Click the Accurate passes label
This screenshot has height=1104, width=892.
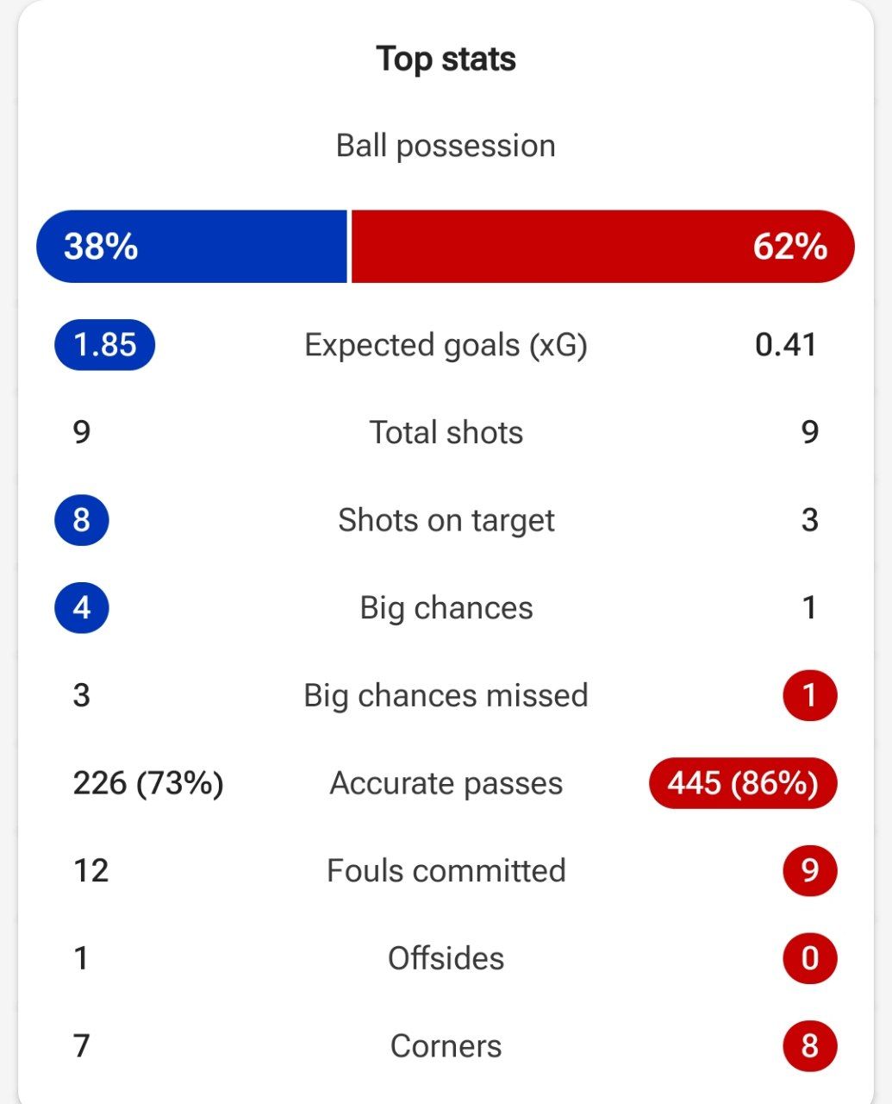[446, 783]
